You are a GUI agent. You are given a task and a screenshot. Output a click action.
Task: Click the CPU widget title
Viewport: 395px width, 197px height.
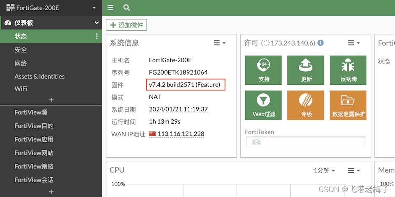(117, 170)
